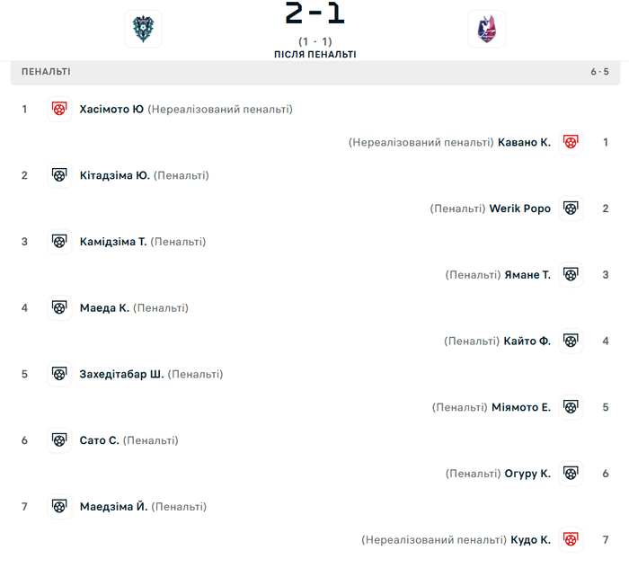Click scored penalty icon beside Werik Popo
629x568 pixels.
[x=570, y=209]
